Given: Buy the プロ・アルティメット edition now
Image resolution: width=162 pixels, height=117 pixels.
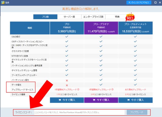Looking at the screenshot, I should [135, 100].
